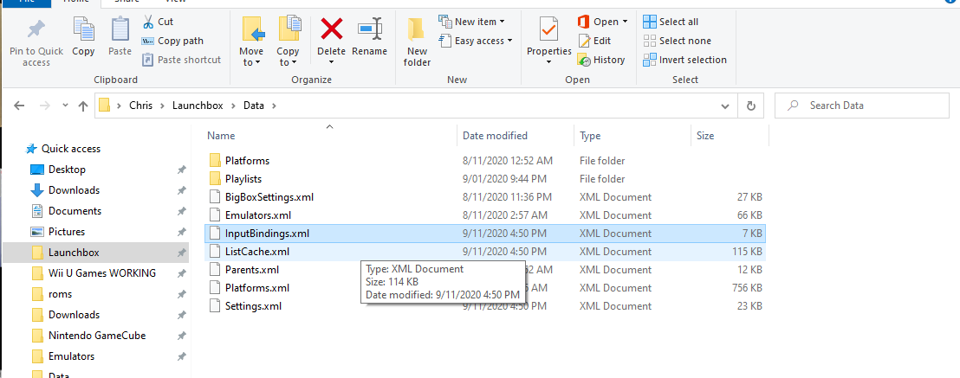Image resolution: width=960 pixels, height=378 pixels.
Task: Click the History icon in Open group
Action: [584, 60]
